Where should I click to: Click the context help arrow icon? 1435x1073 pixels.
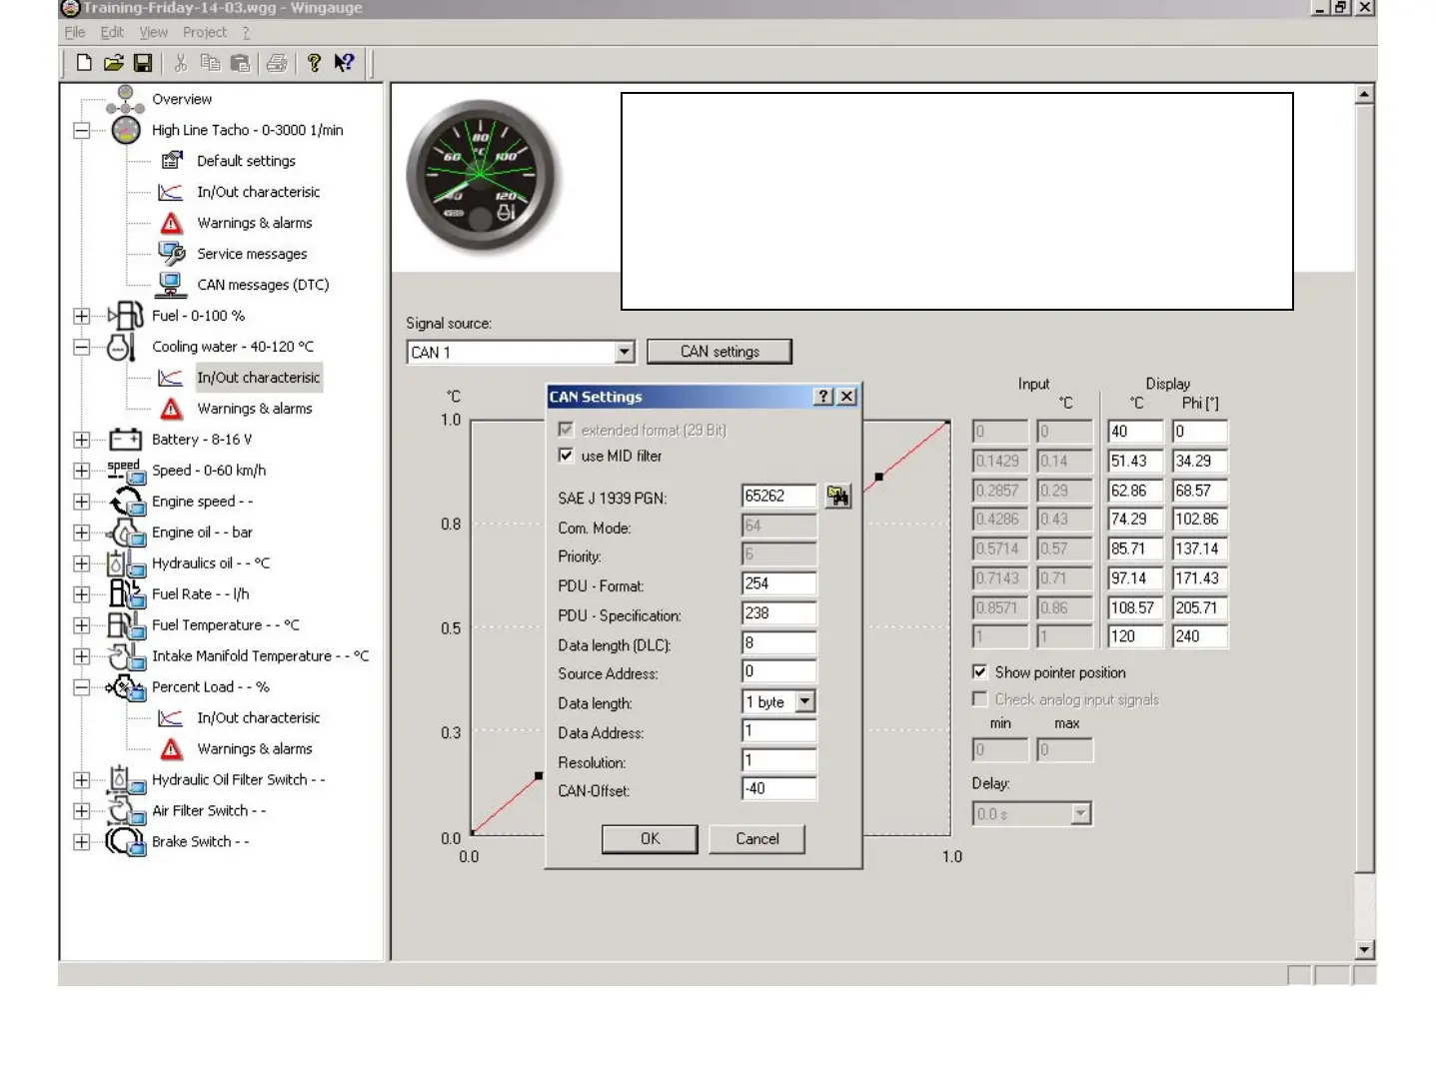344,63
